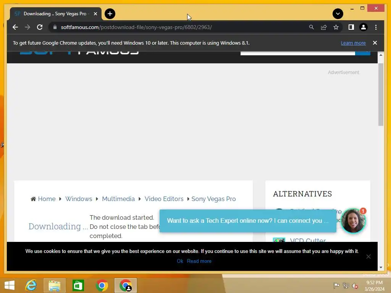Click the page's vertical scrollbar thumb
This screenshot has height=293, width=391.
[381, 95]
